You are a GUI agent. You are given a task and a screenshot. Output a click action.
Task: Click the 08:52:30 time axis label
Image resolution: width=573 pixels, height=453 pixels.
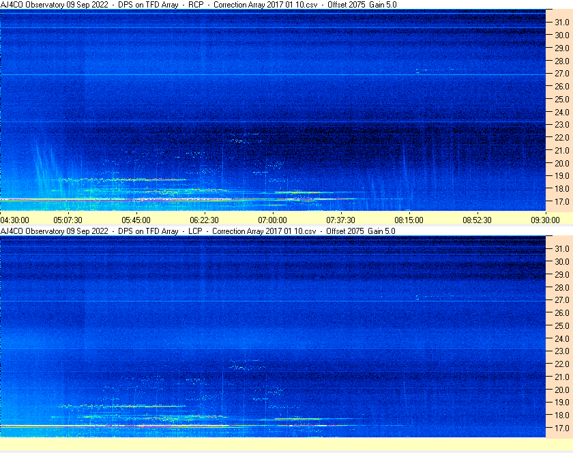coord(477,220)
